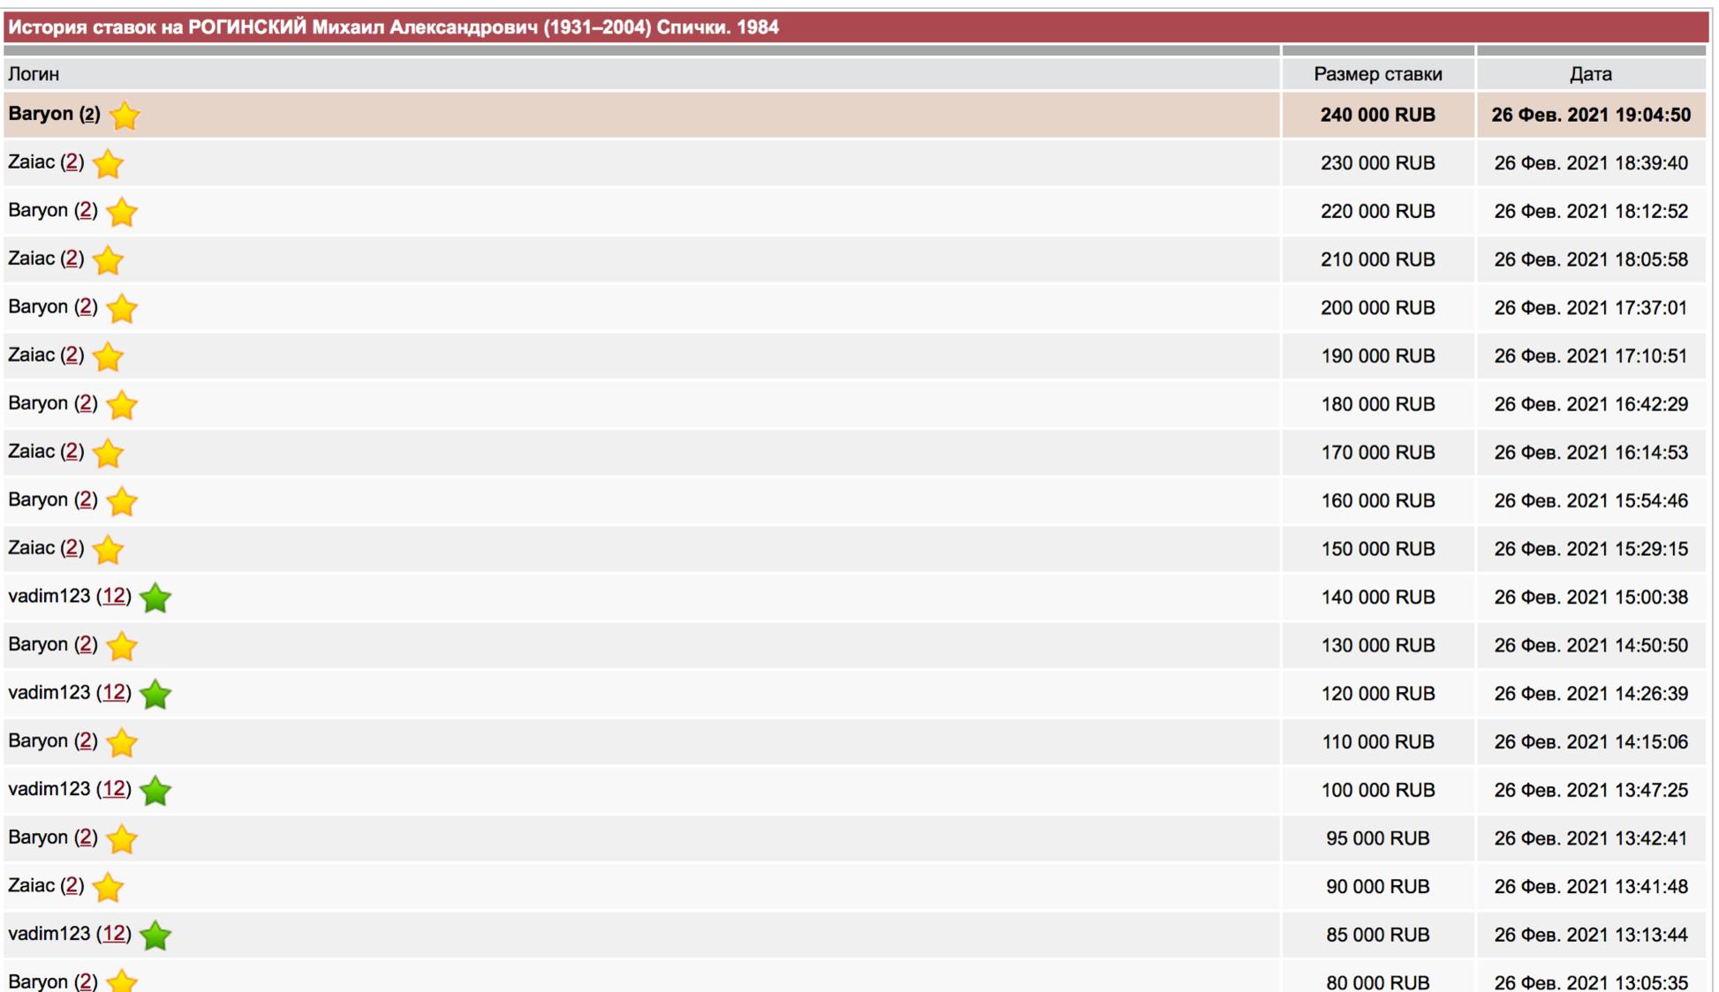Click the date 26 Фев. 2021 15:54:46
The width and height of the screenshot is (1719, 992).
(1590, 500)
